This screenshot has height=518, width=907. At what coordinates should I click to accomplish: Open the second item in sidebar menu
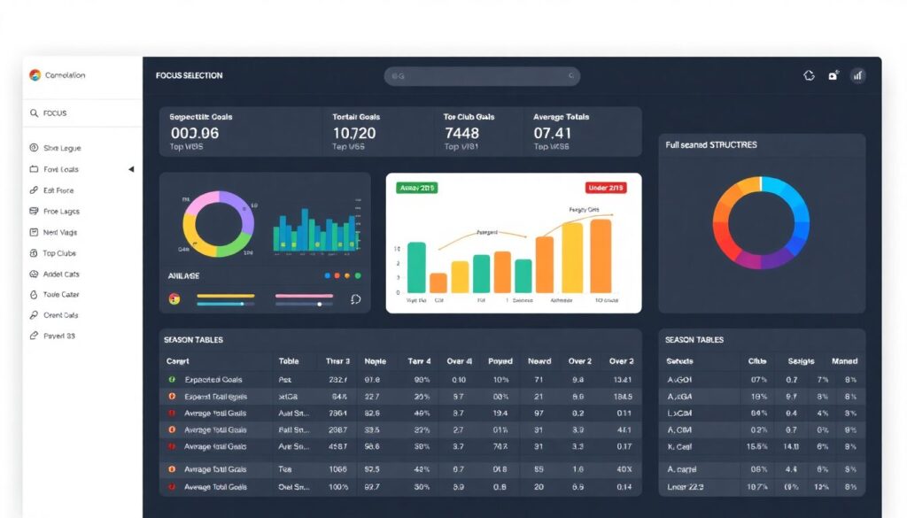tap(60, 169)
